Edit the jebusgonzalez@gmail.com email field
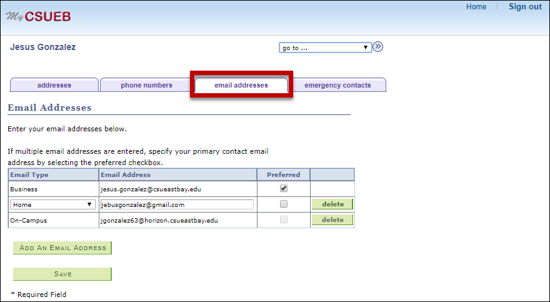The height and width of the screenshot is (302, 550). point(177,204)
